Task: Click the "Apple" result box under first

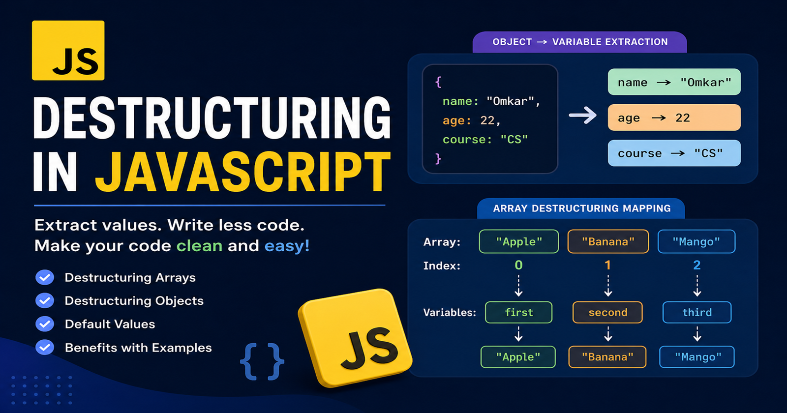Action: point(518,357)
